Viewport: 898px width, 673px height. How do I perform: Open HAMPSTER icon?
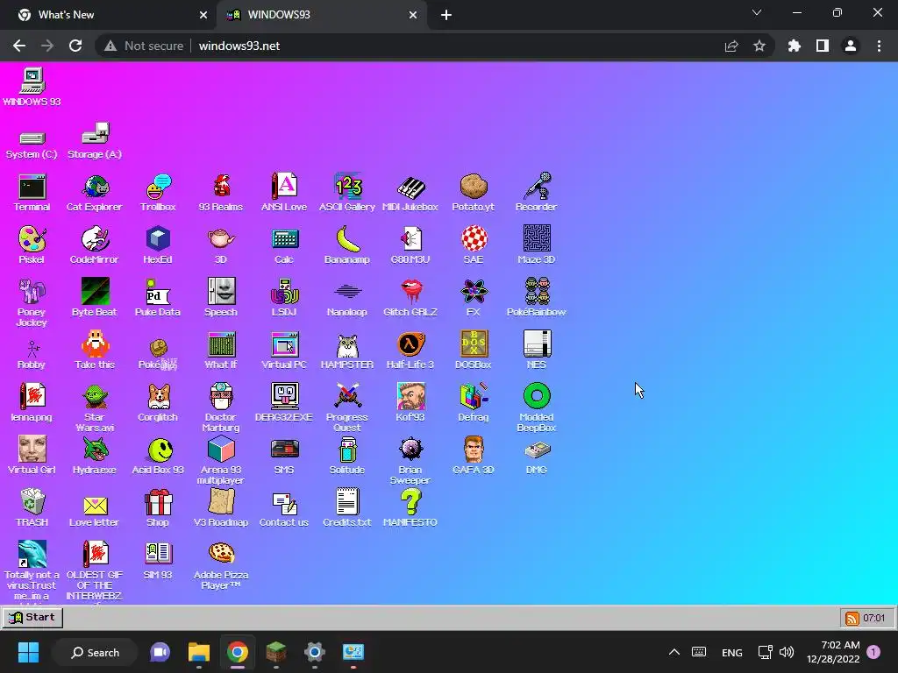click(x=347, y=351)
